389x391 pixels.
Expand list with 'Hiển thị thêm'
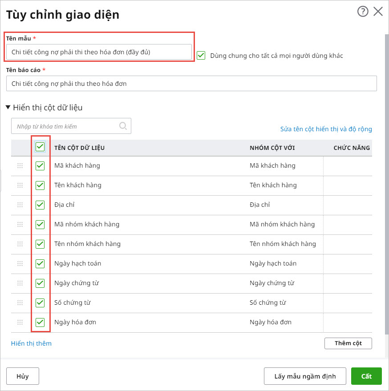click(x=31, y=343)
